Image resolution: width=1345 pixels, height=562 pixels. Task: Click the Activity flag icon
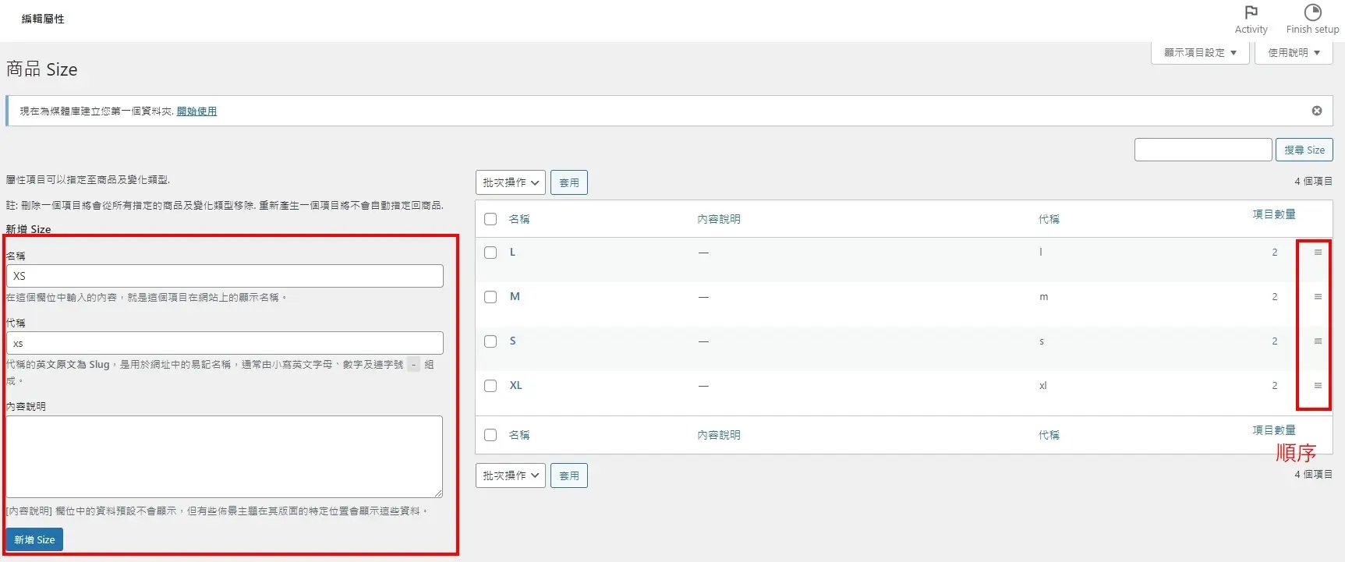coord(1251,13)
